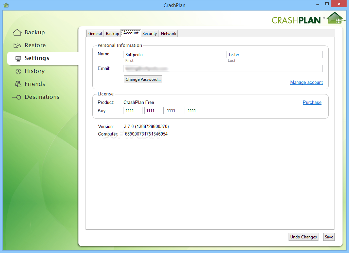Click the Destinations connector icon in sidebar
This screenshot has height=253, width=349.
click(17, 97)
